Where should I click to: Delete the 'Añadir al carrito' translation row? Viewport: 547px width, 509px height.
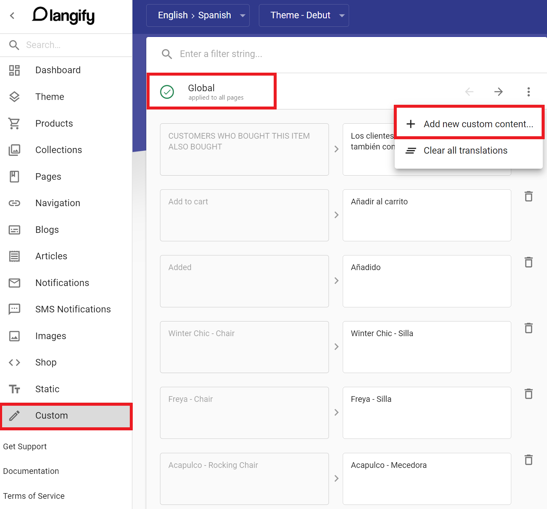click(x=529, y=196)
